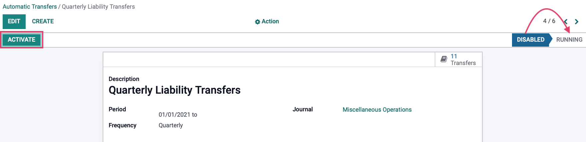Go to previous record with left chevron

566,22
